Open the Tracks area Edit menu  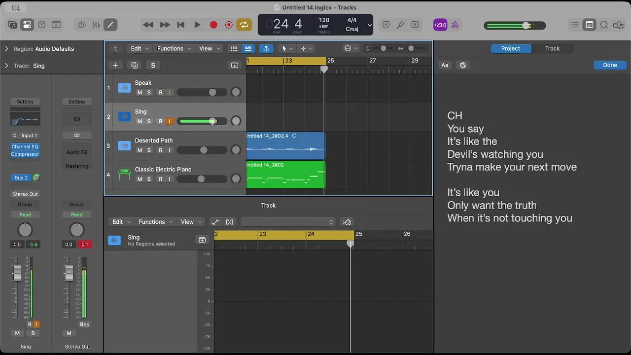[140, 48]
